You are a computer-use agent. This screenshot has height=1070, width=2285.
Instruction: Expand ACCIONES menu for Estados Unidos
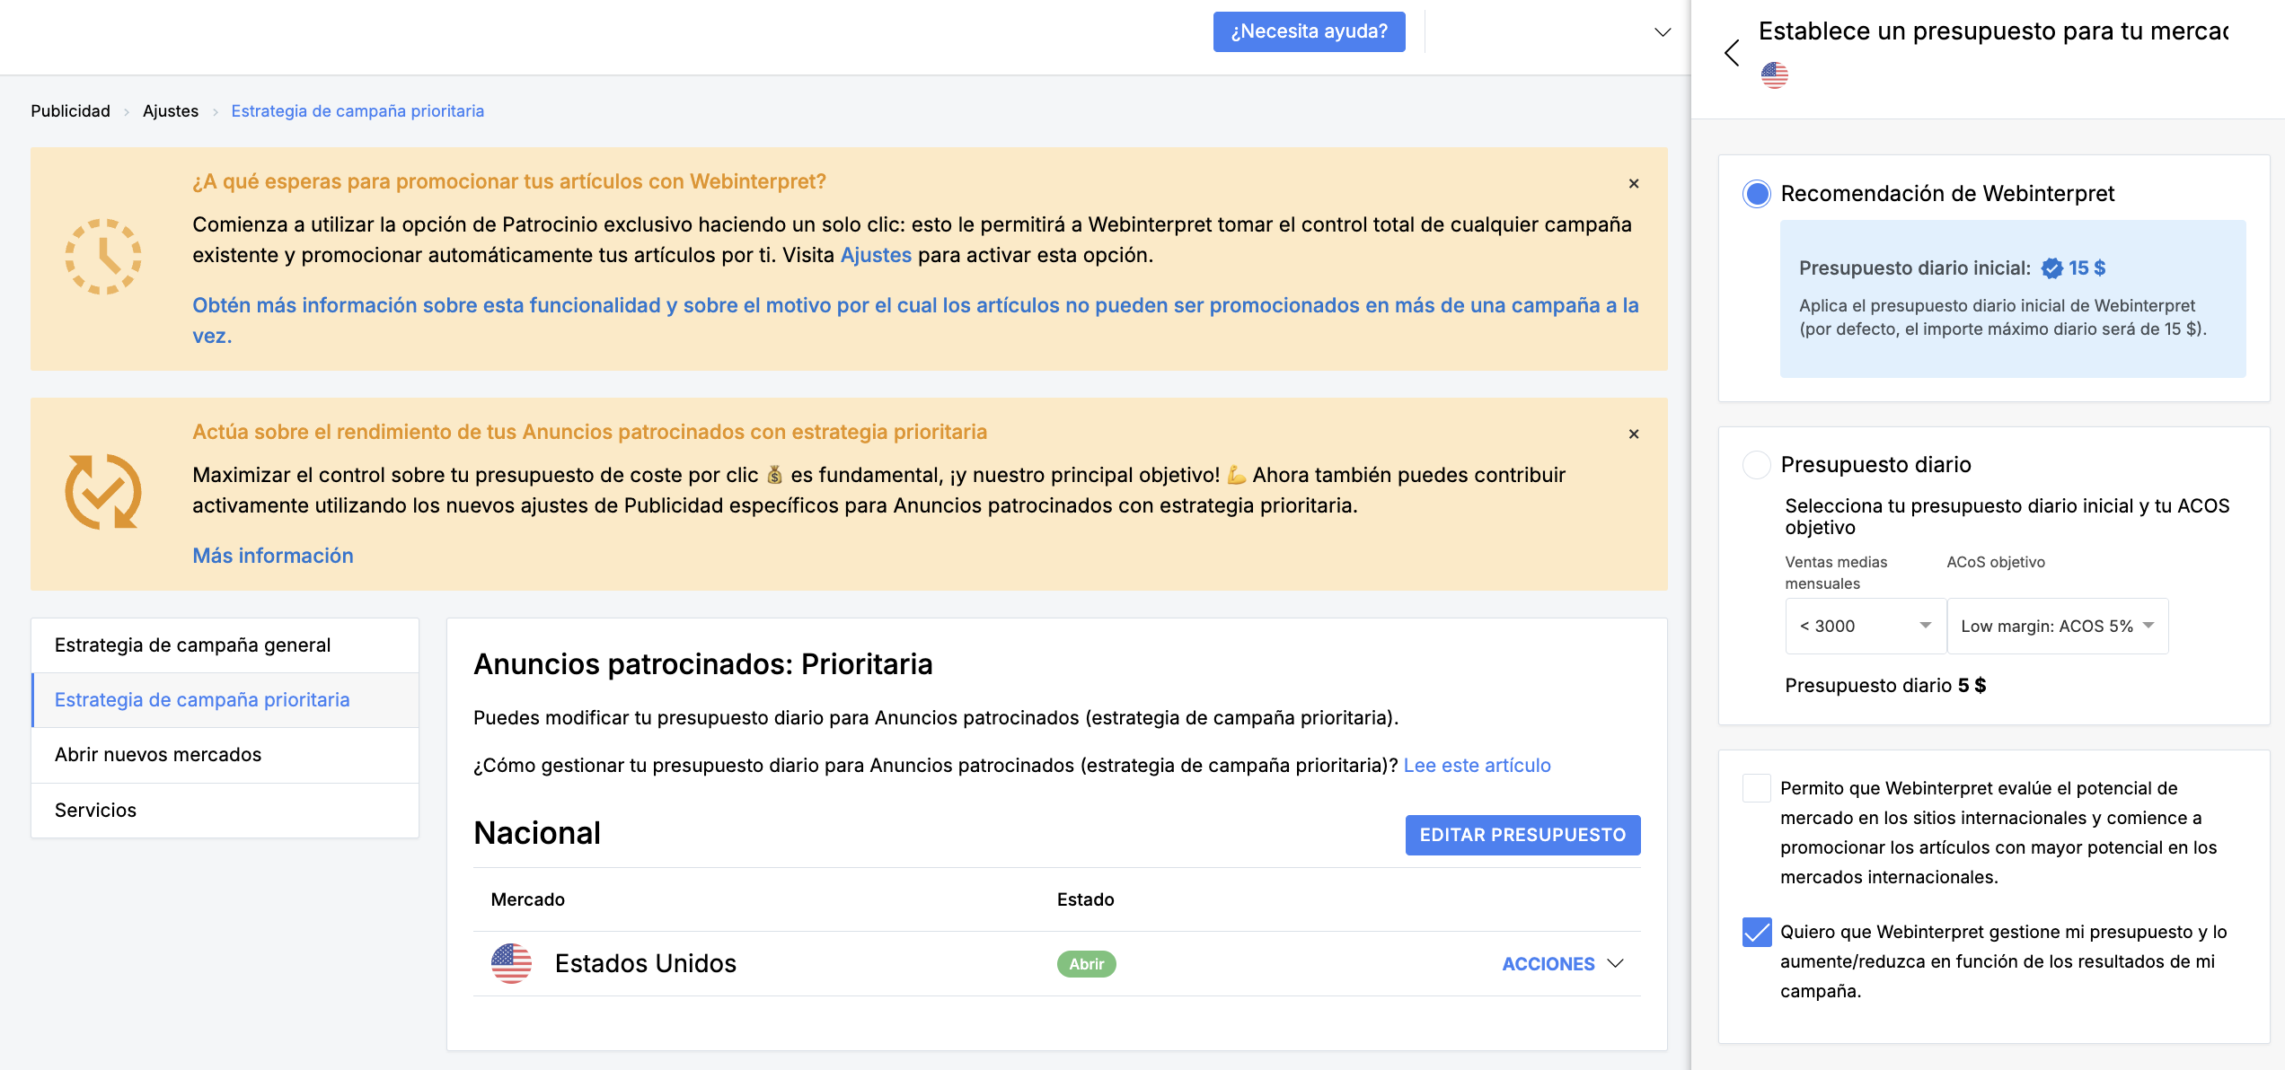click(x=1563, y=964)
